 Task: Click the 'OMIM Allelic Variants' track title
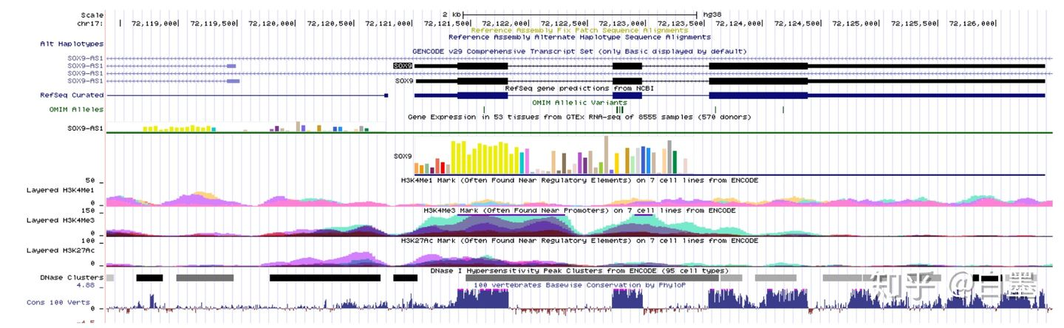pyautogui.click(x=579, y=102)
